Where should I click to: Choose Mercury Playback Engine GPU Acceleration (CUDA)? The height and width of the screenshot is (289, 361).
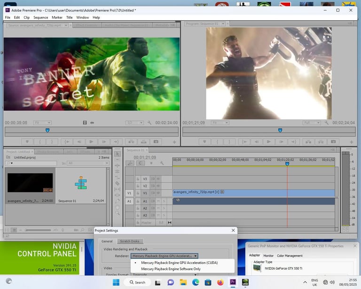180,263
